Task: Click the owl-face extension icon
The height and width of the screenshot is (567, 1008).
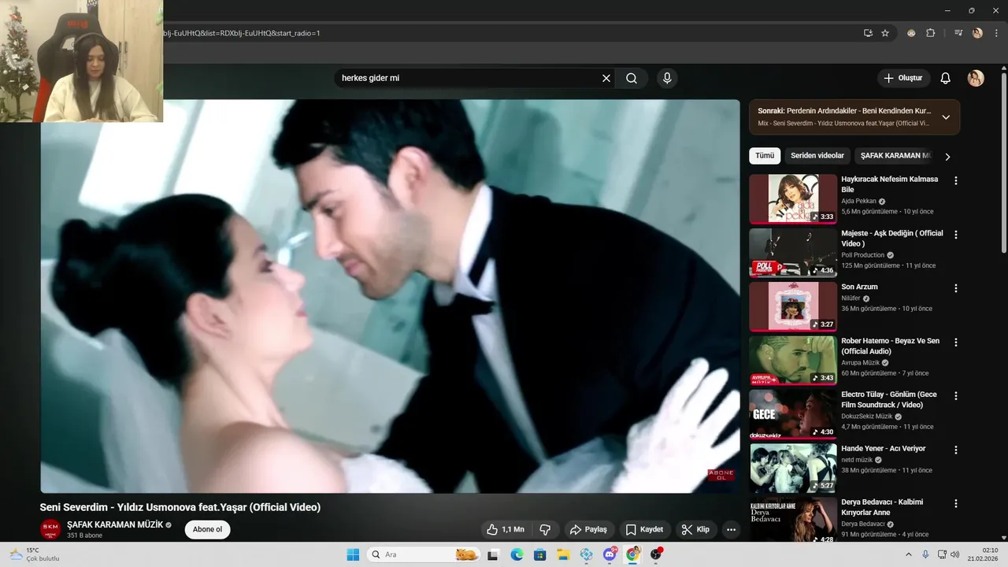Action: click(911, 33)
